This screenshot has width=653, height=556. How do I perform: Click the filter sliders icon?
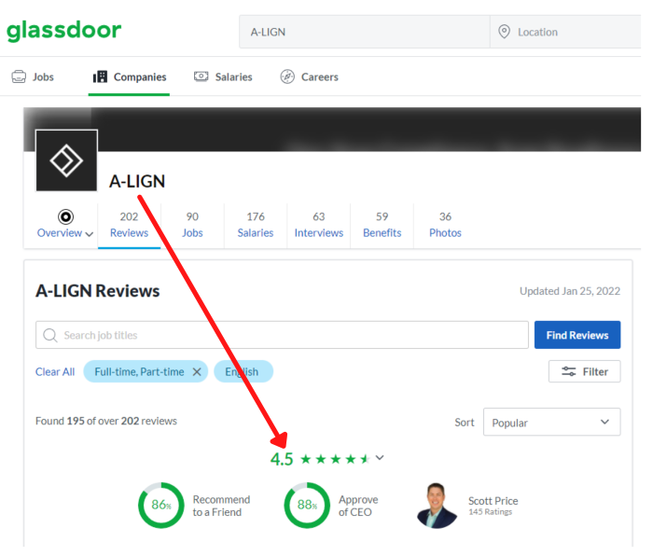pos(568,371)
